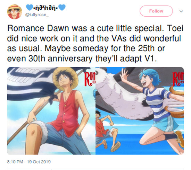
Task: Open the left image of Luffy holding flag
Action: [51, 111]
